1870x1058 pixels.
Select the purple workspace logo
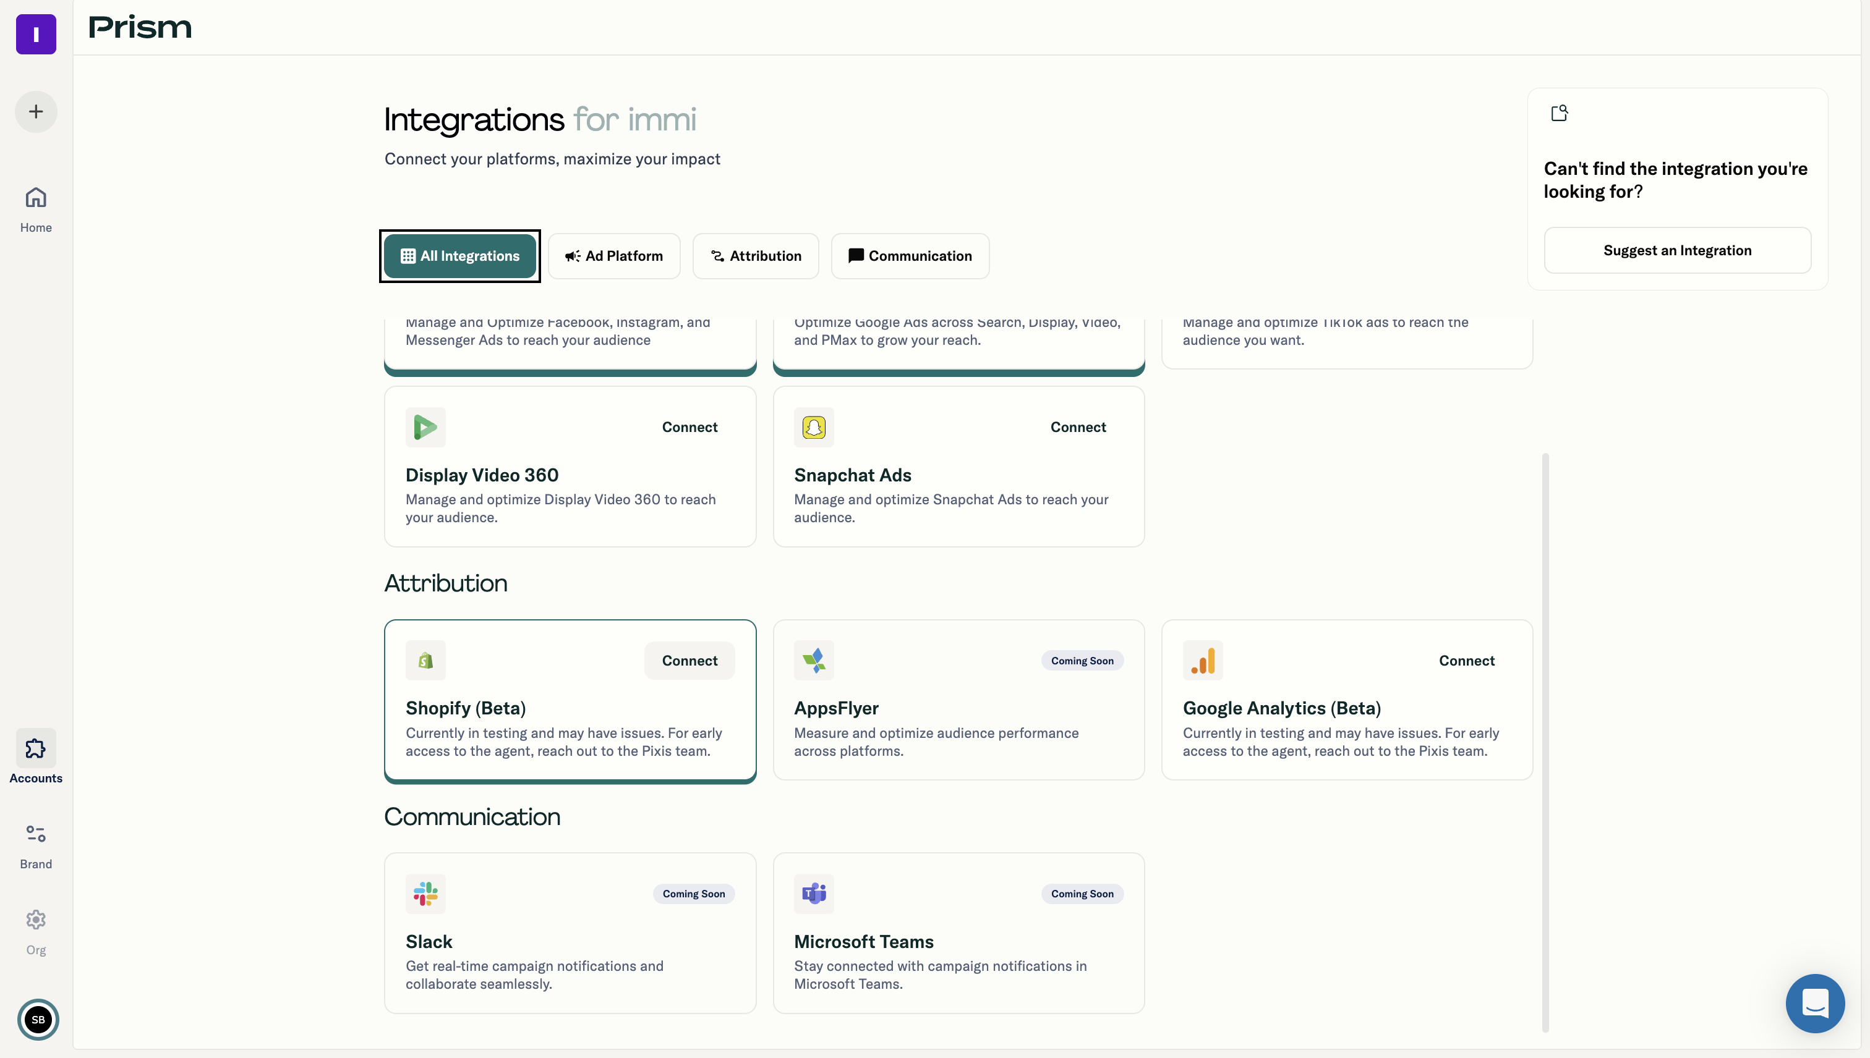(36, 34)
